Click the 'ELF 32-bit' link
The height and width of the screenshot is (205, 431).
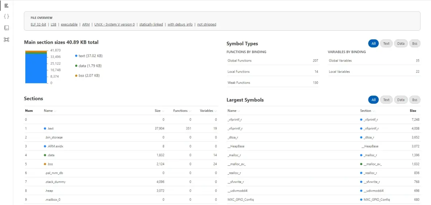point(39,25)
